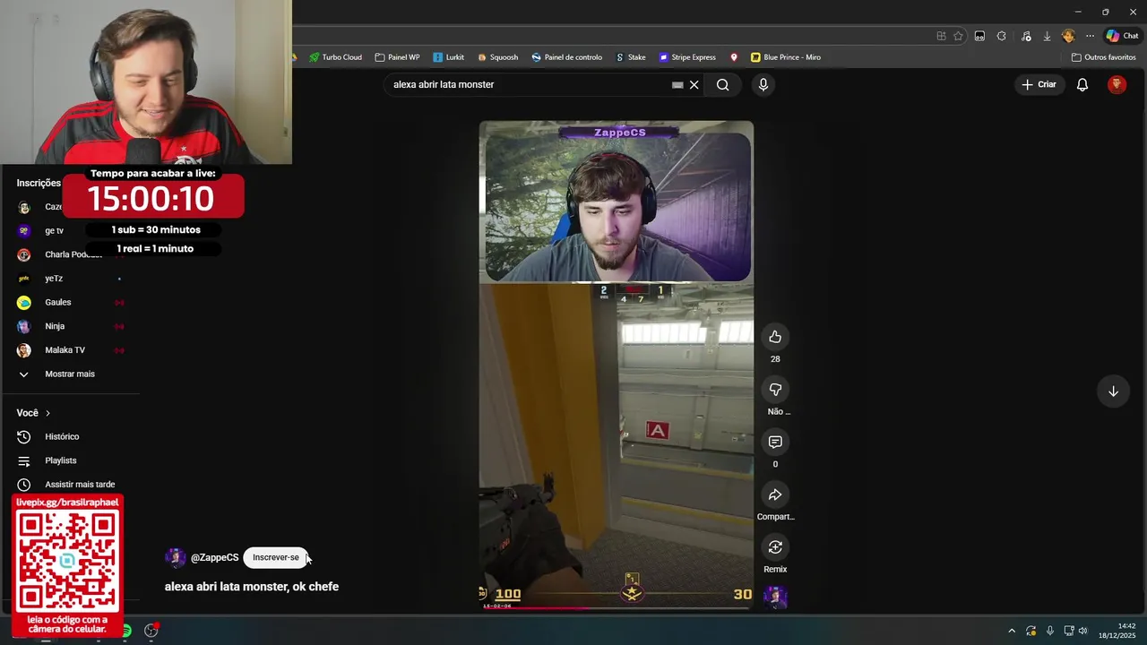Open Stripe Express bookmark
This screenshot has width=1147, height=645.
(x=687, y=57)
